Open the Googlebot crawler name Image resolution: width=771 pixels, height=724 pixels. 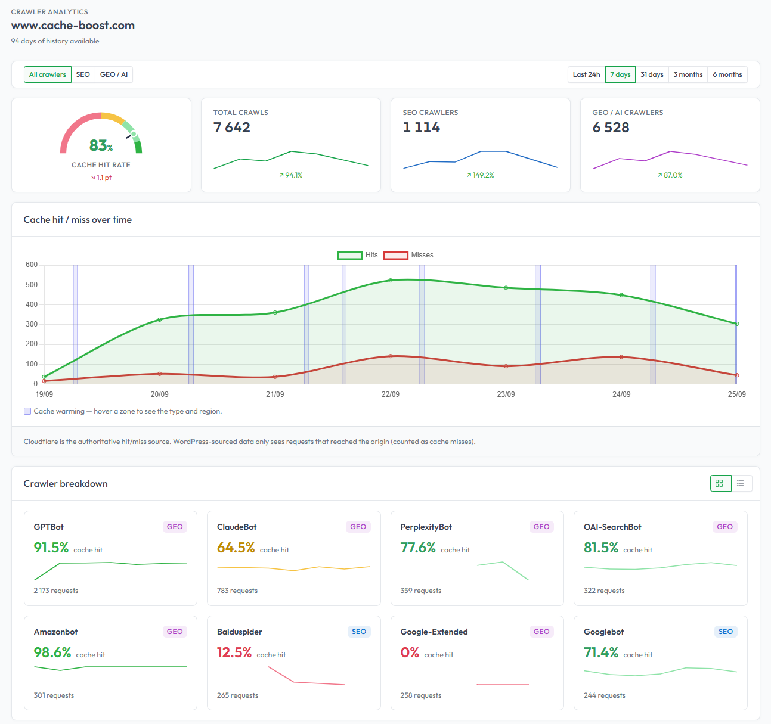pos(604,632)
